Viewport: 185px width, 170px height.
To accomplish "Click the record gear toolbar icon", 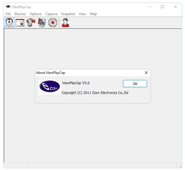I will click(x=53, y=23).
